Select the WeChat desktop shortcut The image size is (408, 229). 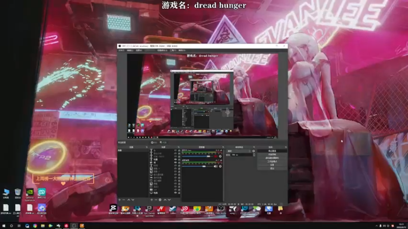click(257, 210)
